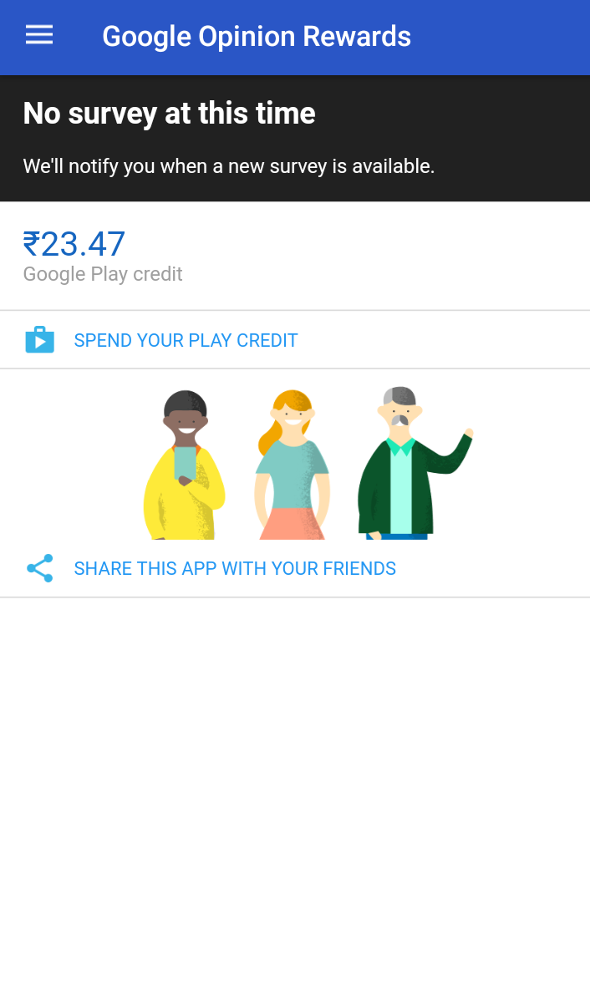Click the man in the yellow sweater

pyautogui.click(x=184, y=465)
